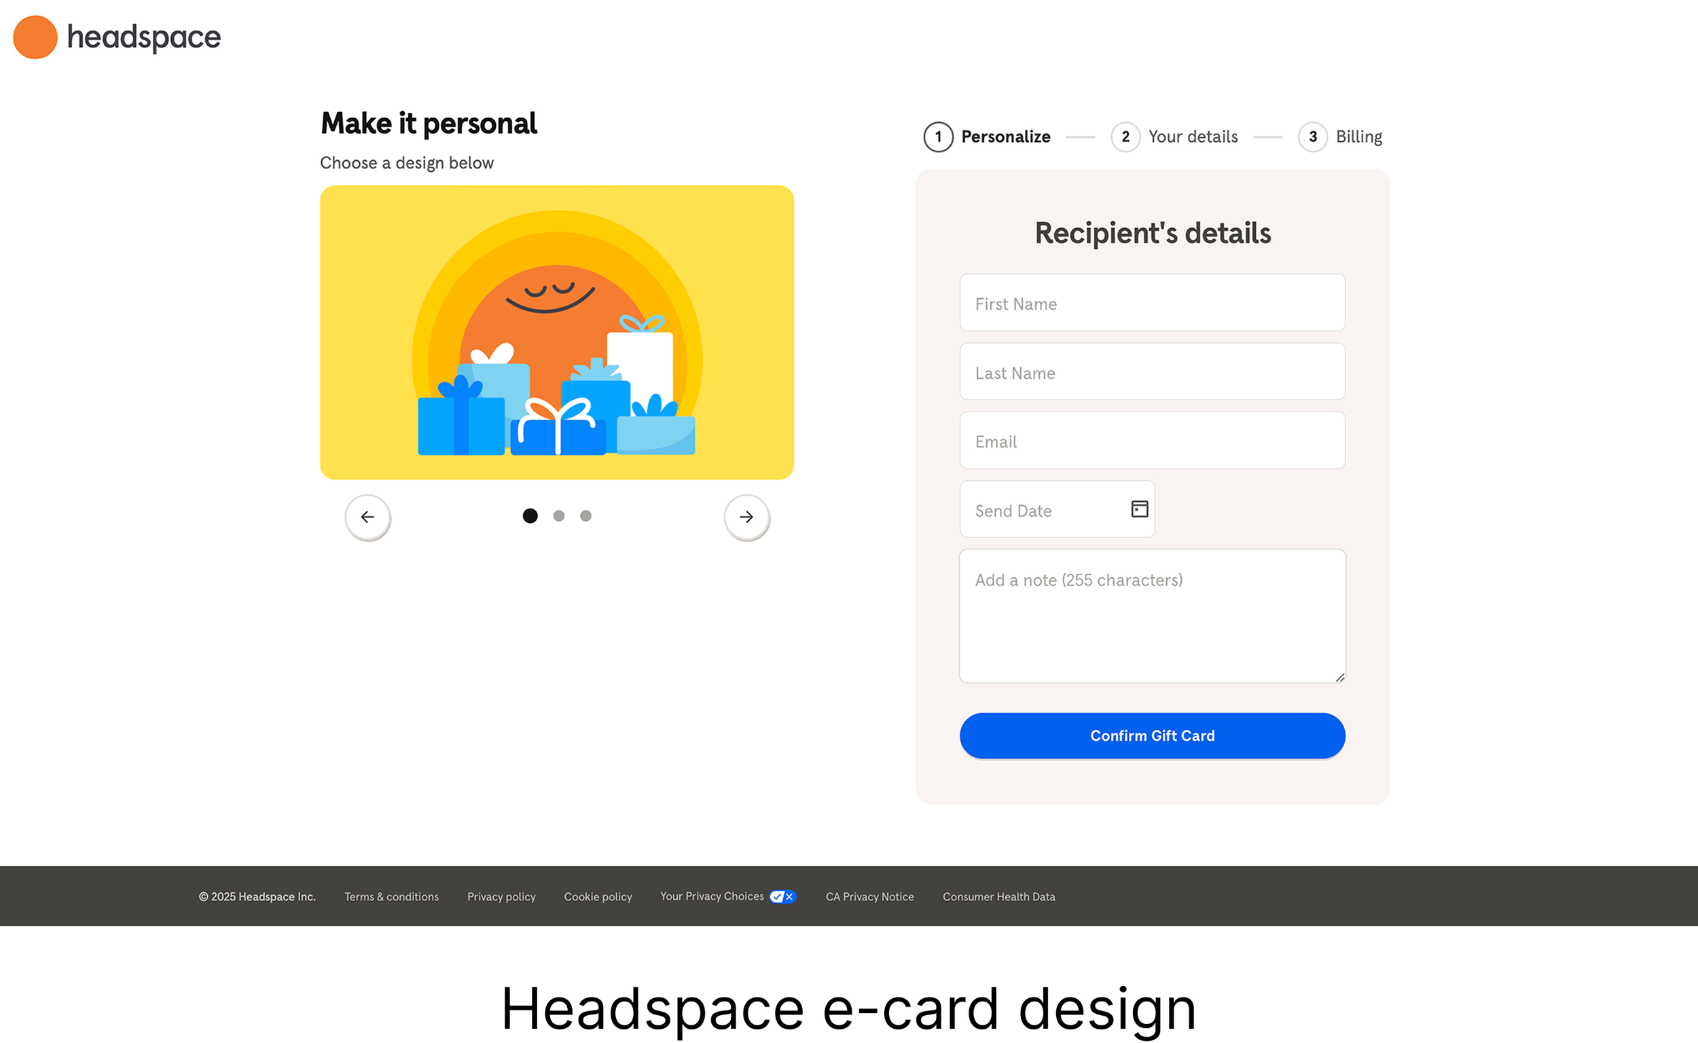Click step 2 Your details circle
This screenshot has width=1698, height=1043.
(x=1125, y=136)
